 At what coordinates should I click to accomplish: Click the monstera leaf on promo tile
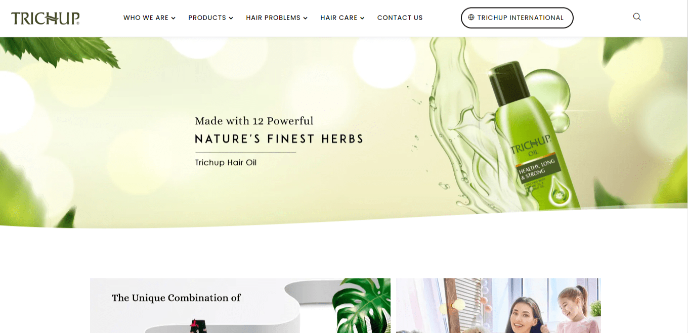(362, 305)
